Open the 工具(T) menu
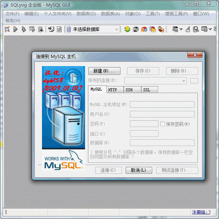Image resolution: width=219 pixels, height=219 pixels. pos(153,14)
